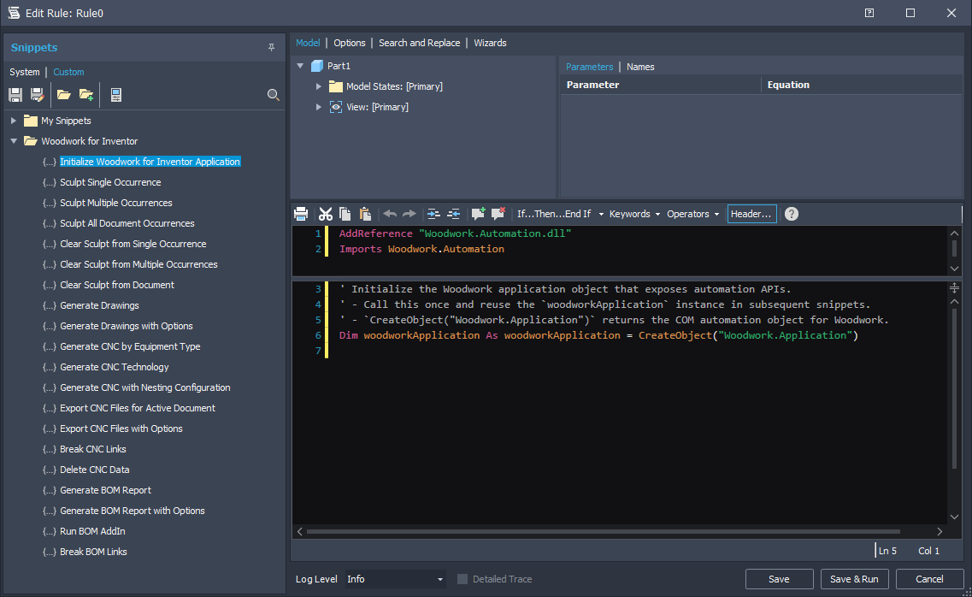The height and width of the screenshot is (597, 972).
Task: Open the Operators dropdown
Action: (x=693, y=214)
